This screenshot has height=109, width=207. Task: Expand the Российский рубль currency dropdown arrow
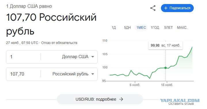(93, 74)
